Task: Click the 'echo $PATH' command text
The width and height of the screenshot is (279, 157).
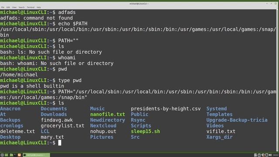Action: pyautogui.click(x=73, y=24)
